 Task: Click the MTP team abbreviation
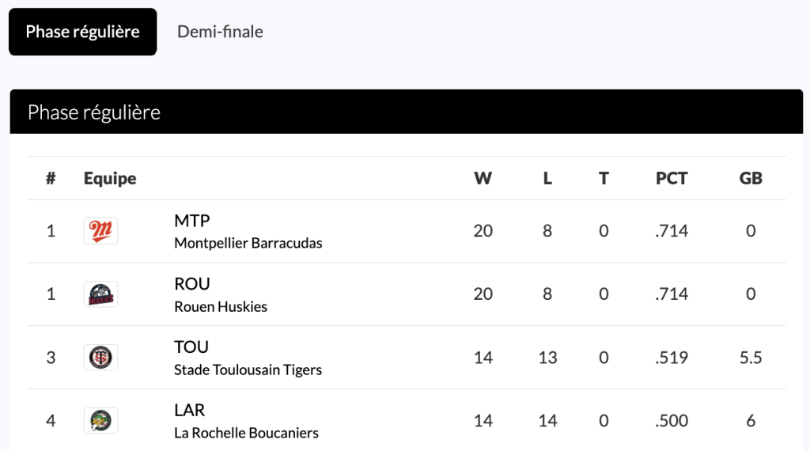pyautogui.click(x=192, y=221)
